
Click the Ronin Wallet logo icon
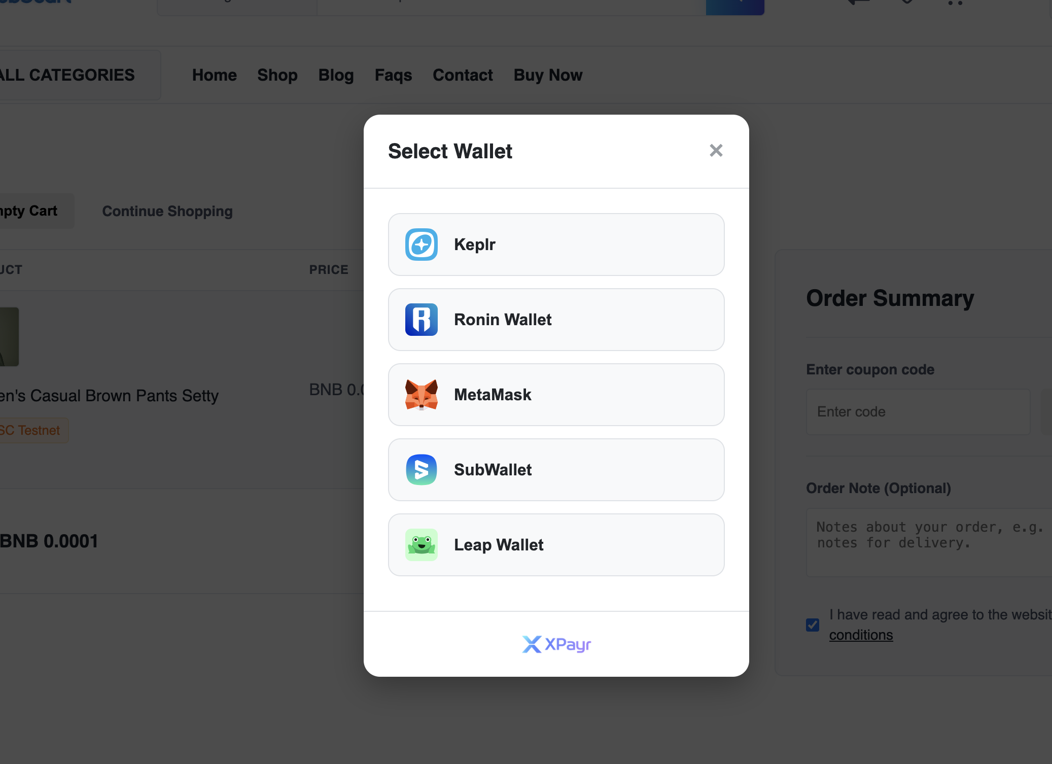tap(421, 320)
